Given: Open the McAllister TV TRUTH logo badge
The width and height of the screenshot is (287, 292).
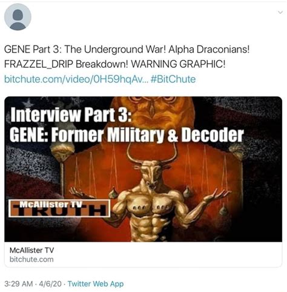Looking at the screenshot, I should (59, 208).
